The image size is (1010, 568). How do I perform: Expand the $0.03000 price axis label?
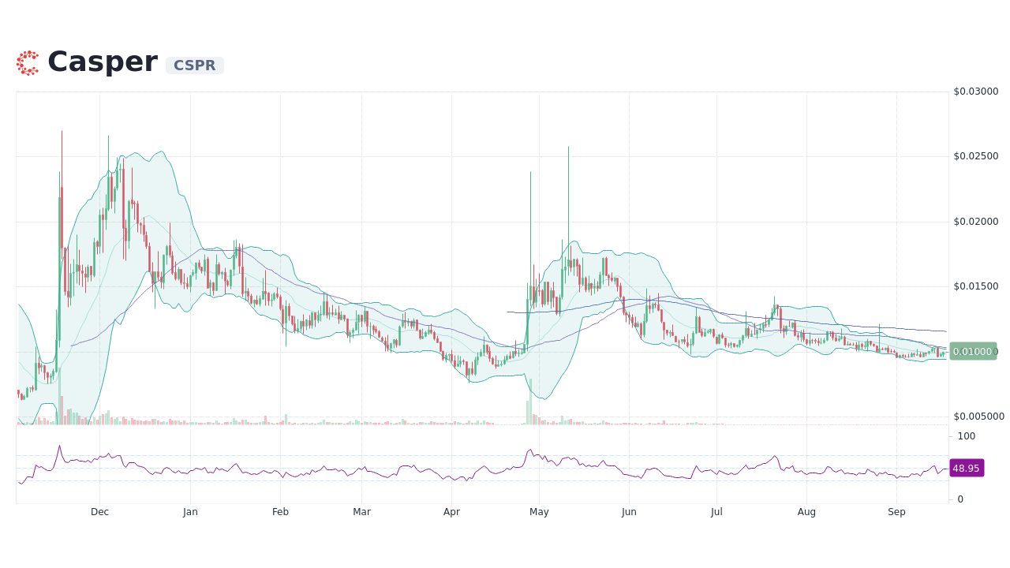[x=975, y=92]
